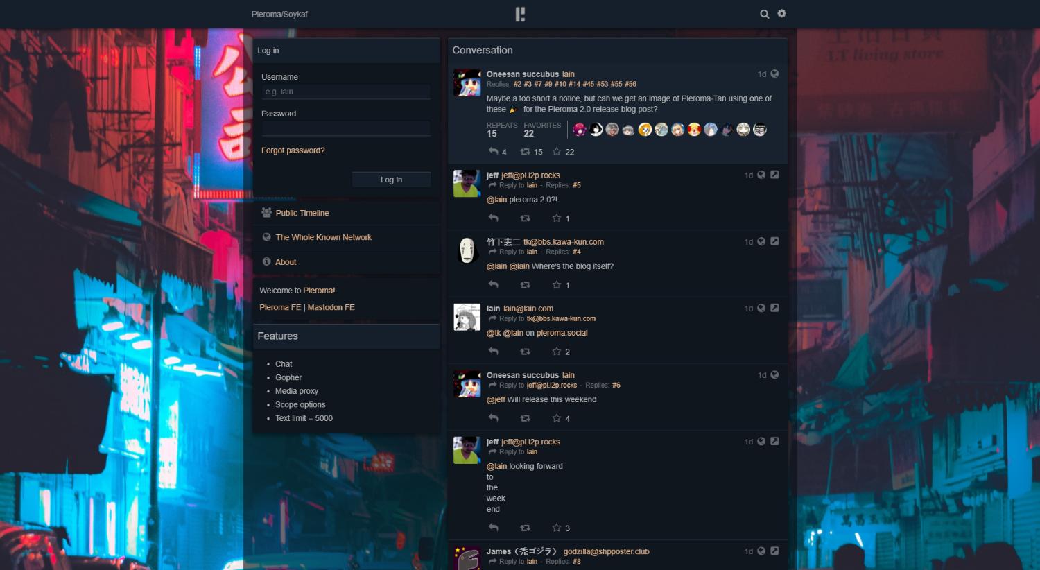The width and height of the screenshot is (1040, 570).
Task: Jump to reply #6 under "Will release" post
Action: pos(616,385)
